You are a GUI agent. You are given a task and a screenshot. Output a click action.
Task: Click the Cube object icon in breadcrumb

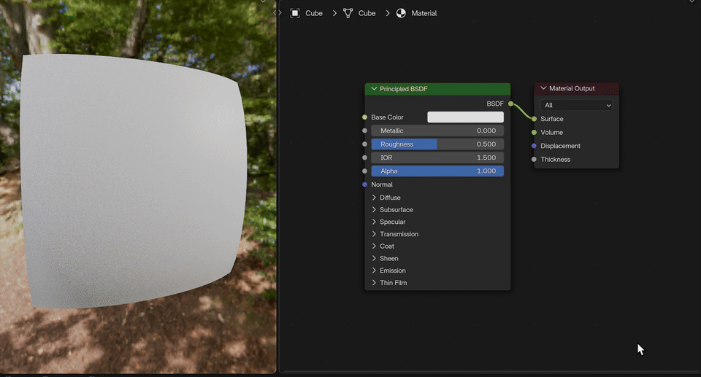click(295, 13)
